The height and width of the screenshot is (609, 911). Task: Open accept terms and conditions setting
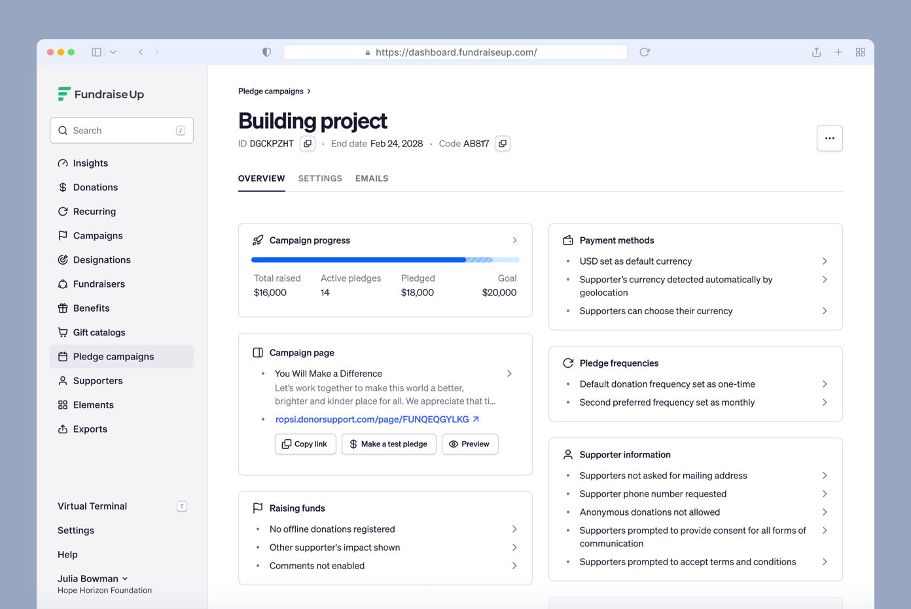(x=696, y=562)
